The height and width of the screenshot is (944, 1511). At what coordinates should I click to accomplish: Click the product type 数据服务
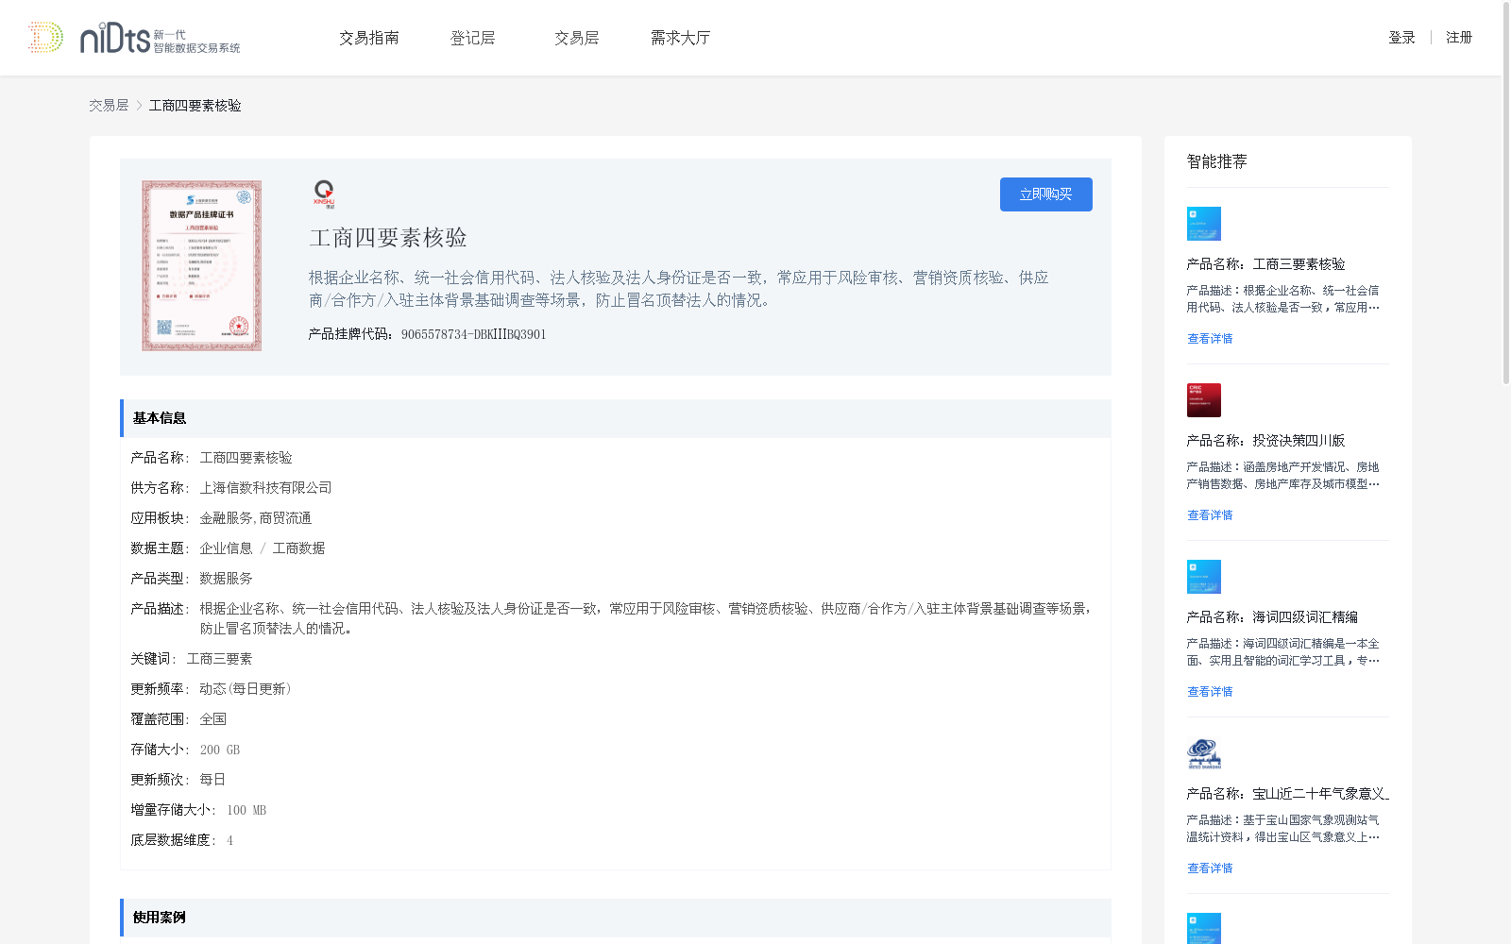226,579
